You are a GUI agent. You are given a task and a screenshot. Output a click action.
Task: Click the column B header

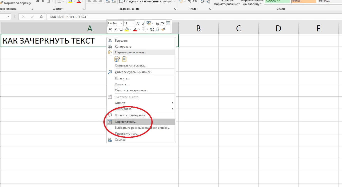point(198,29)
